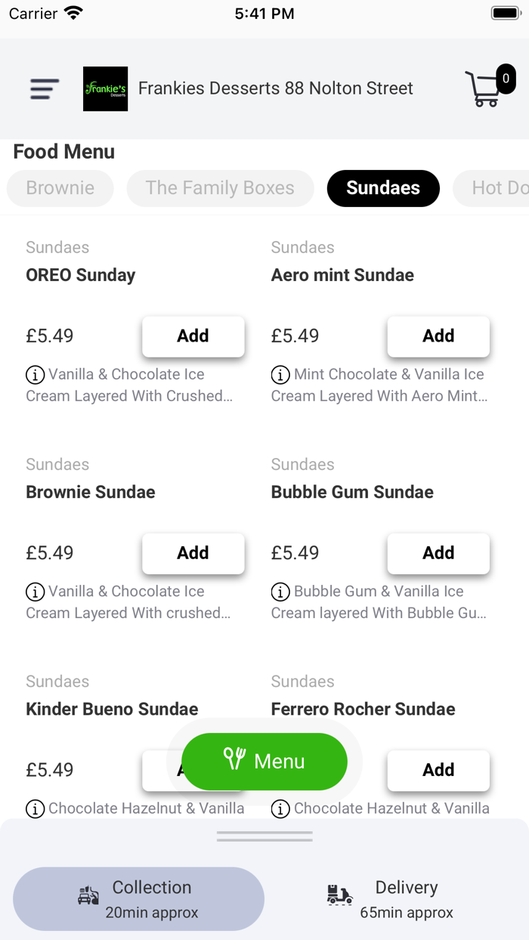The image size is (529, 940).
Task: Show info for OREO Sunday
Action: click(x=35, y=375)
